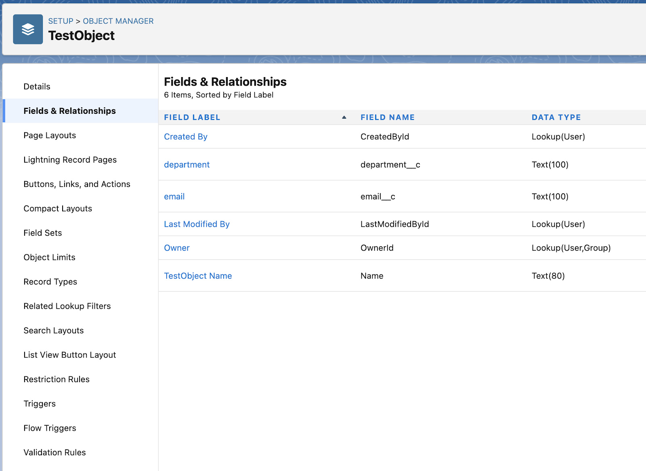
Task: Open the email field details
Action: (174, 197)
